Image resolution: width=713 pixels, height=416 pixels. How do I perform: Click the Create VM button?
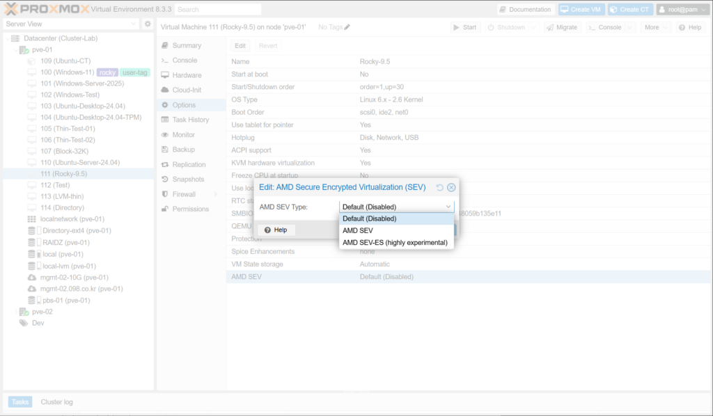[580, 10]
